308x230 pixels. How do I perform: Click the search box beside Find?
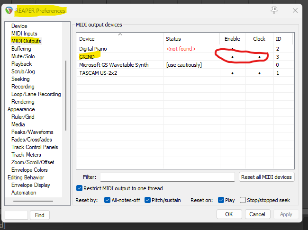click(x=16, y=215)
